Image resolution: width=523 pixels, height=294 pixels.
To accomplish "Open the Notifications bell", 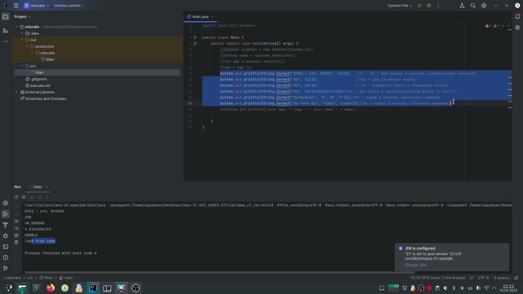I will pos(518,17).
